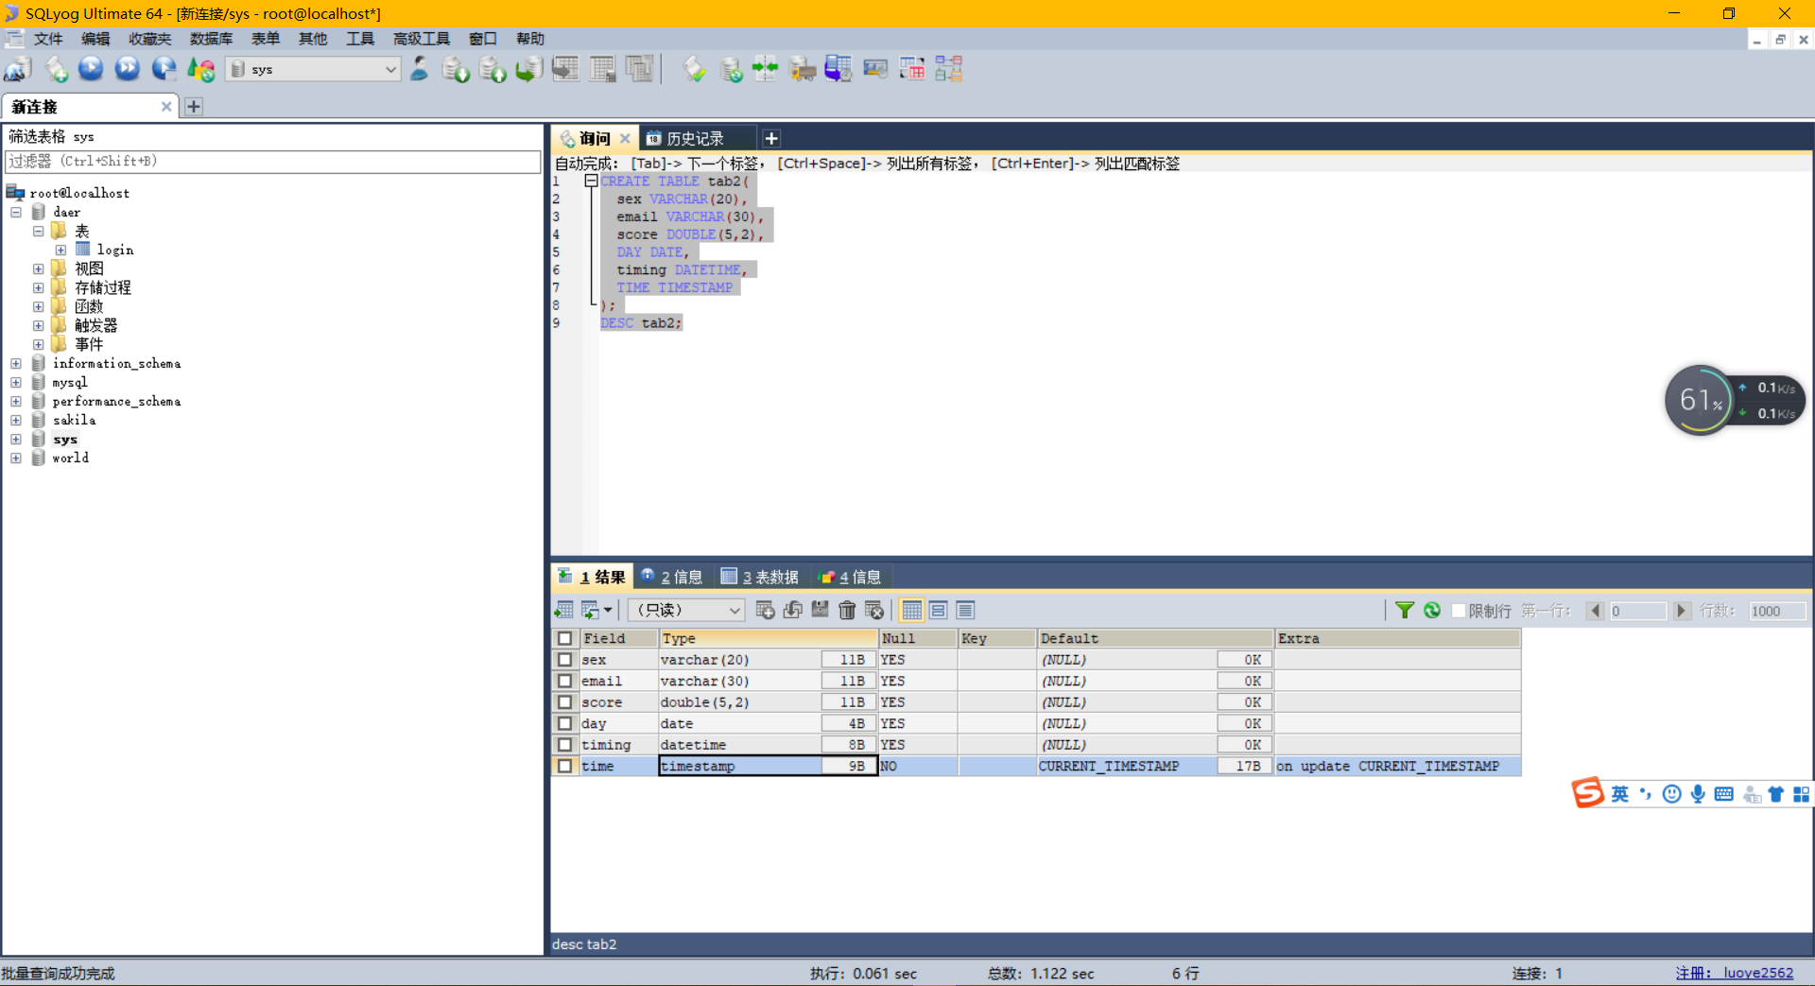Click the 行数 input field
Viewport: 1815px width, 986px height.
(x=1776, y=611)
